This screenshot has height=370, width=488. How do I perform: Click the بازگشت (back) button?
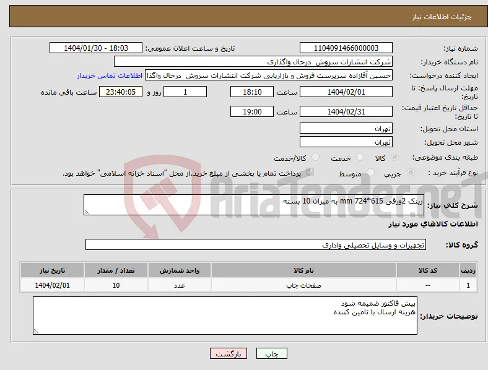229,353
